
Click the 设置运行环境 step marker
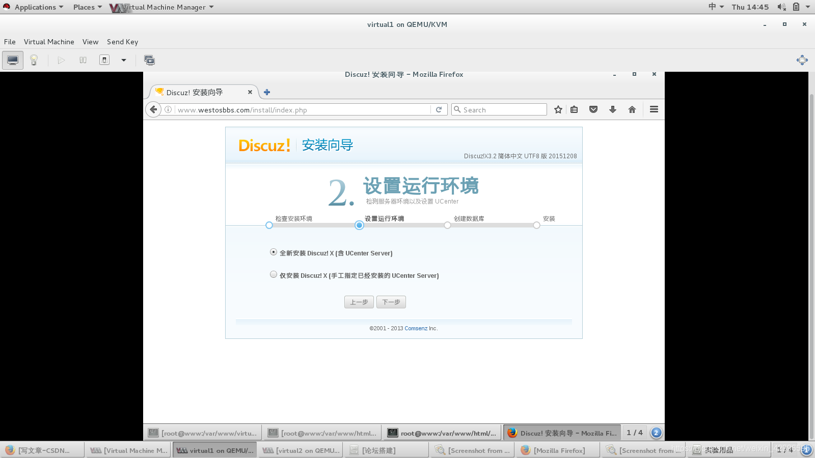tap(359, 225)
